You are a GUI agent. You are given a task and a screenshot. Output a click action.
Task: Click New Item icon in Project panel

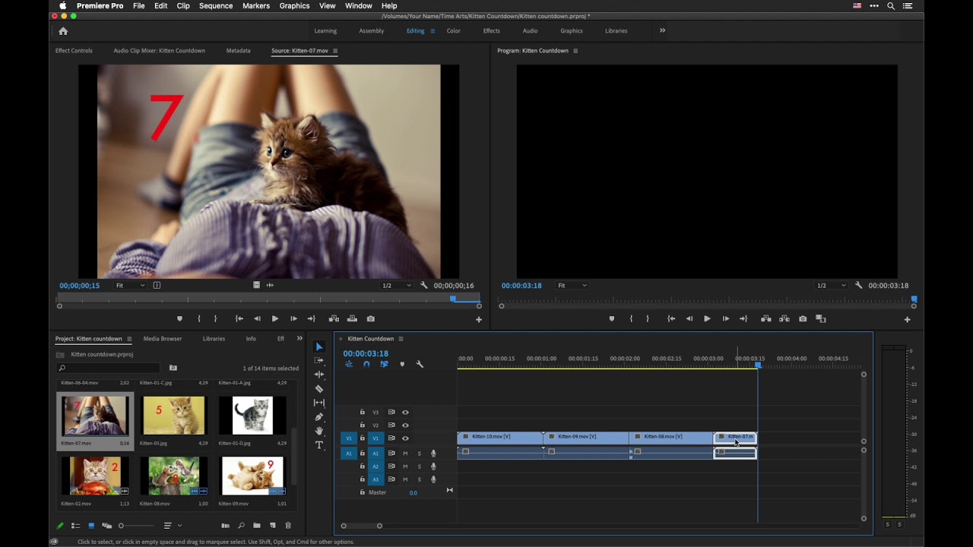tap(273, 525)
